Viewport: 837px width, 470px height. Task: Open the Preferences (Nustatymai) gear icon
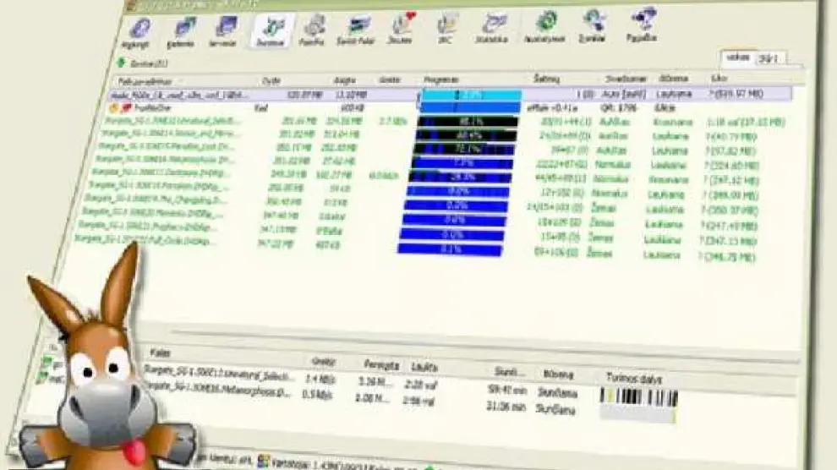[x=547, y=26]
